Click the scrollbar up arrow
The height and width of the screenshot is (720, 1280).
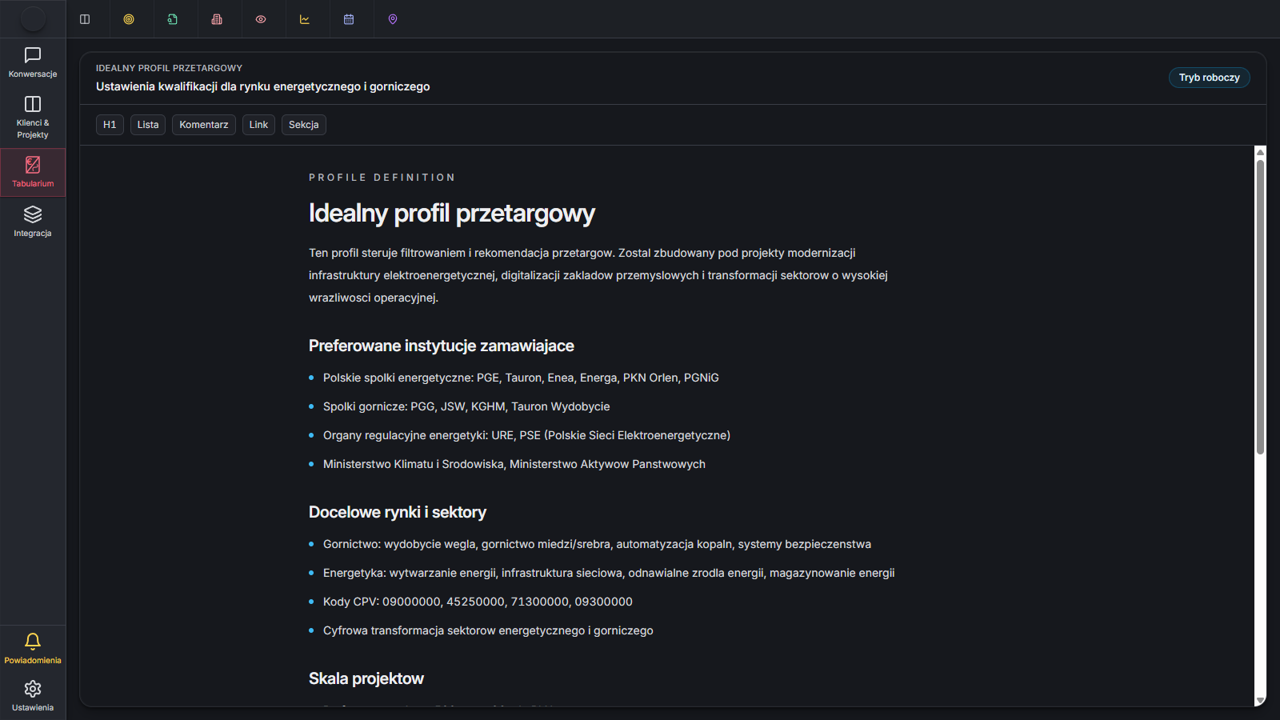[x=1260, y=152]
